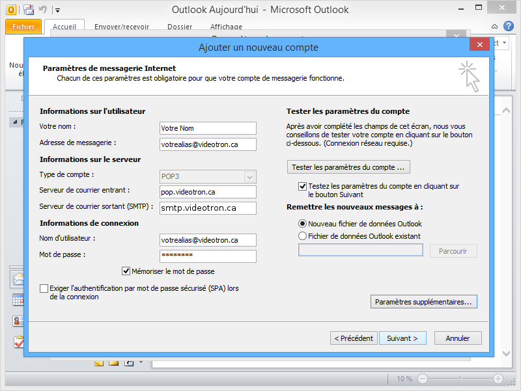521x391 pixels.
Task: Switch to the Affichage tab
Action: pos(225,27)
